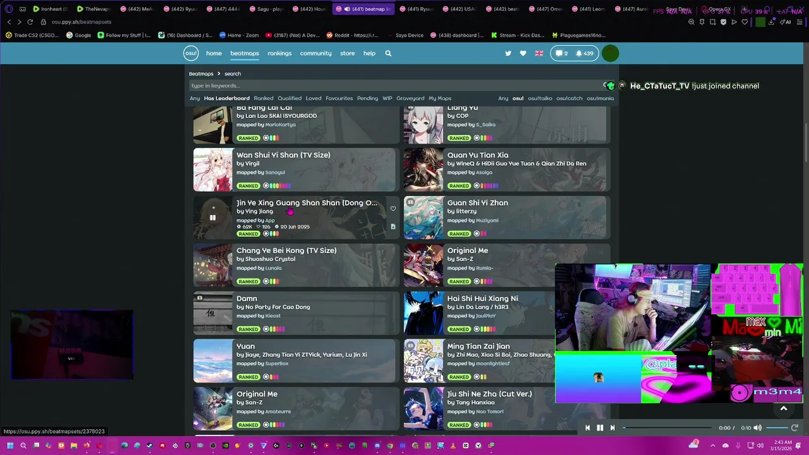Open mapper Sanayui's profile link
This screenshot has height=455, width=809.
click(x=275, y=173)
